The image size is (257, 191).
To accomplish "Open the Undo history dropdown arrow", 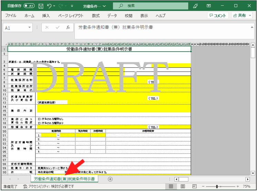I will (54, 6).
